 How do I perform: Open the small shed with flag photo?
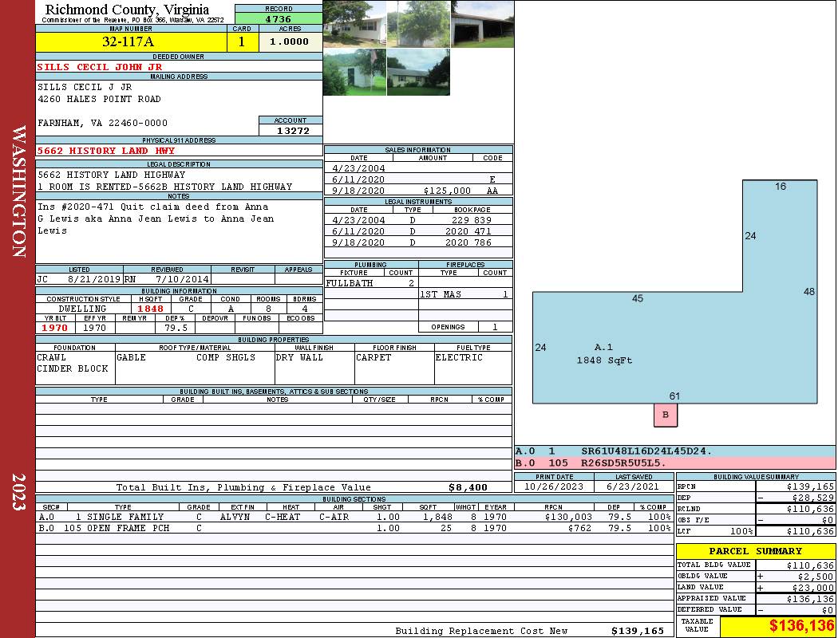(354, 72)
